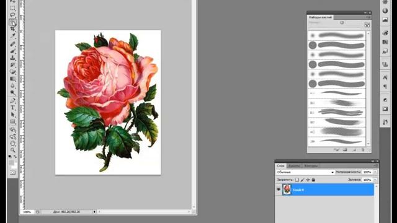Image resolution: width=397 pixels, height=223 pixels.
Task: Reset default foreground and background colors
Action: coord(10,157)
